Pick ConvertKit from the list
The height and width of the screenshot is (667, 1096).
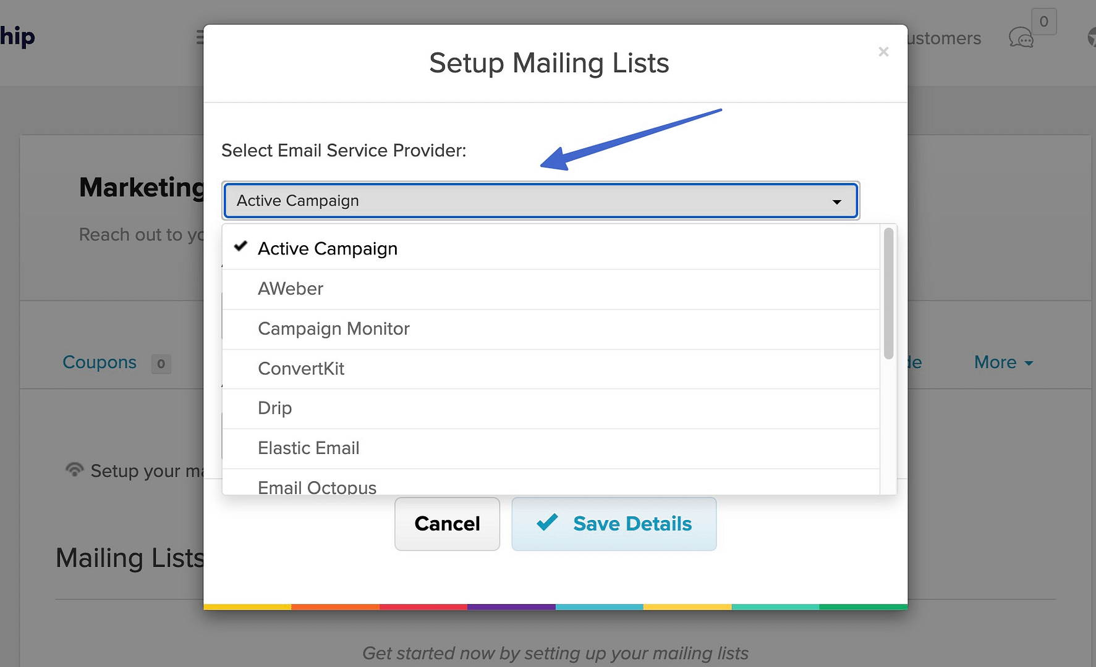point(301,369)
